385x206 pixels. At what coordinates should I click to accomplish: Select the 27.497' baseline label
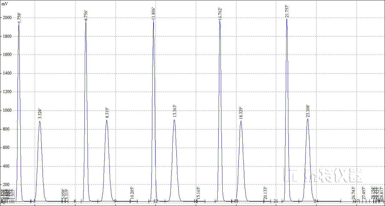(364, 193)
